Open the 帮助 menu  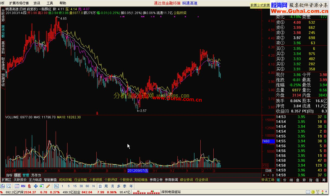coord(63,3)
